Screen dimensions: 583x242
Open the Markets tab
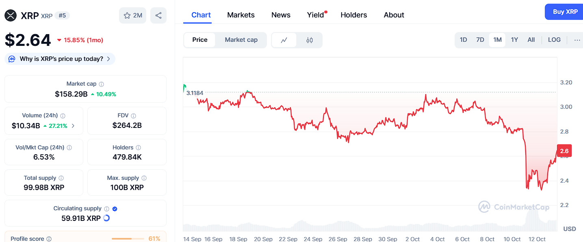pyautogui.click(x=241, y=15)
